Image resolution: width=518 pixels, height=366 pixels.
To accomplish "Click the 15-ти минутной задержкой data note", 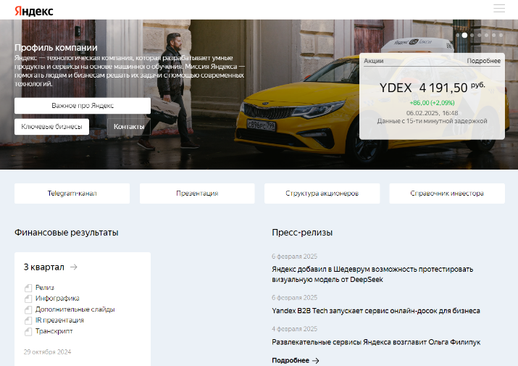I will click(x=432, y=121).
